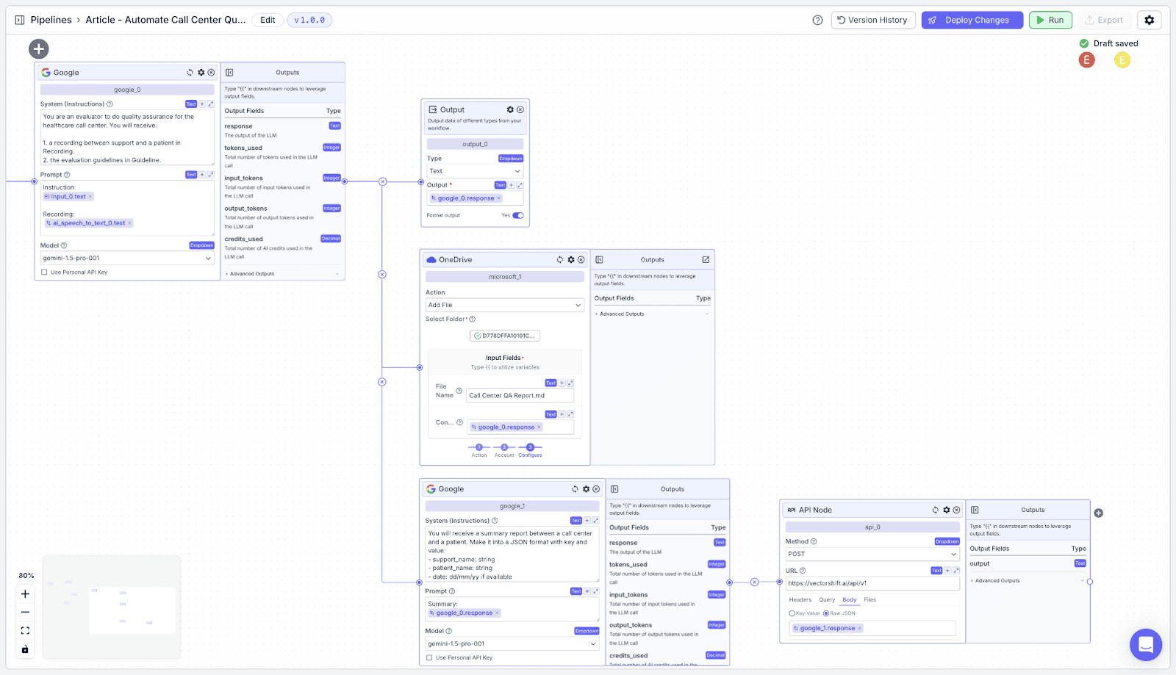Screen dimensions: 1176x675
Task: Click Deploy Changes
Action: click(x=972, y=20)
